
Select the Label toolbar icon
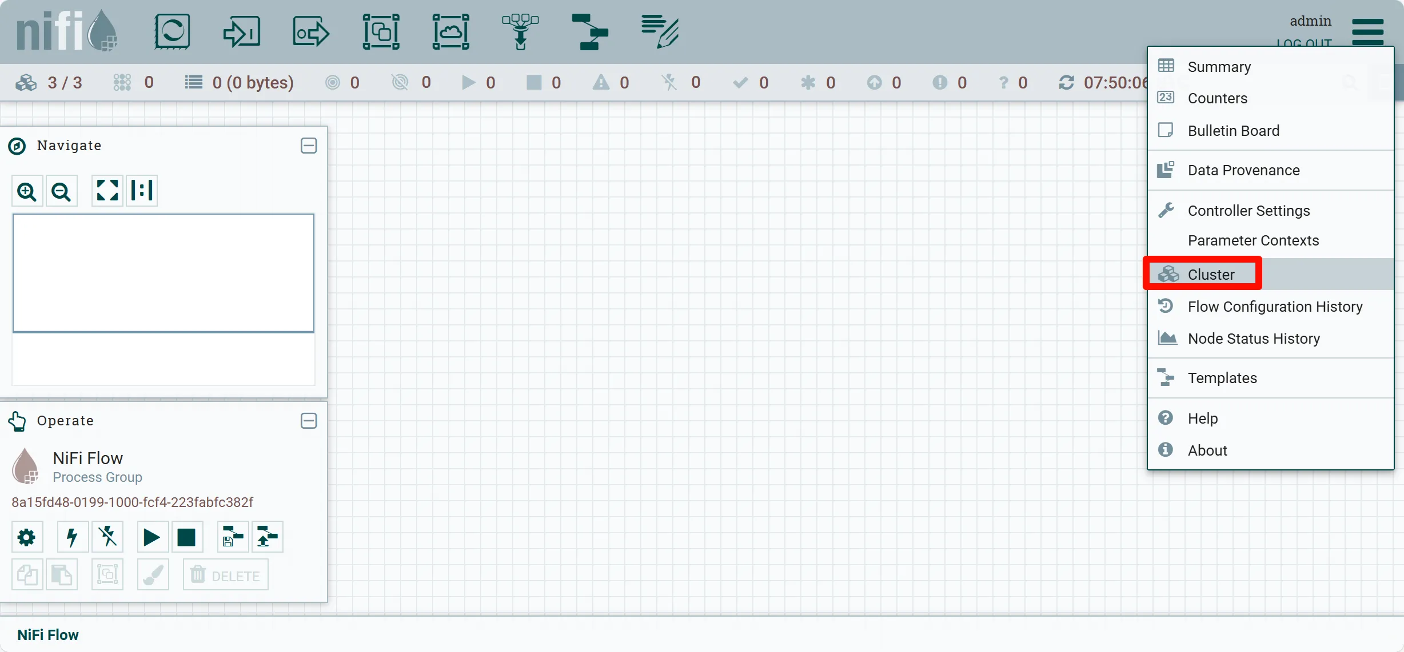coord(660,31)
